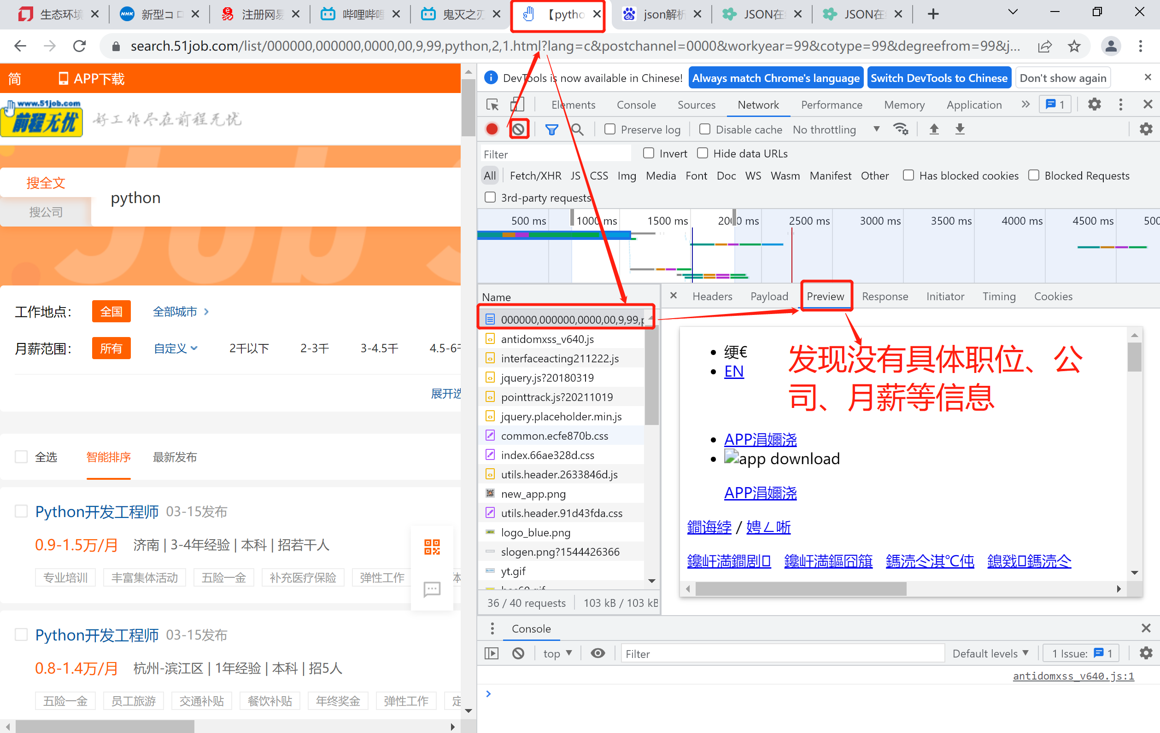Enable Preserve log checkbox
The image size is (1160, 733).
pos(610,129)
